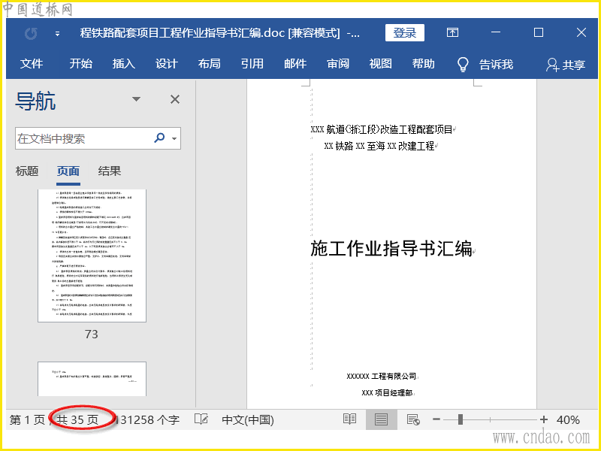
Task: Click the 施工作业指导书汇编 title text
Action: pyautogui.click(x=391, y=249)
